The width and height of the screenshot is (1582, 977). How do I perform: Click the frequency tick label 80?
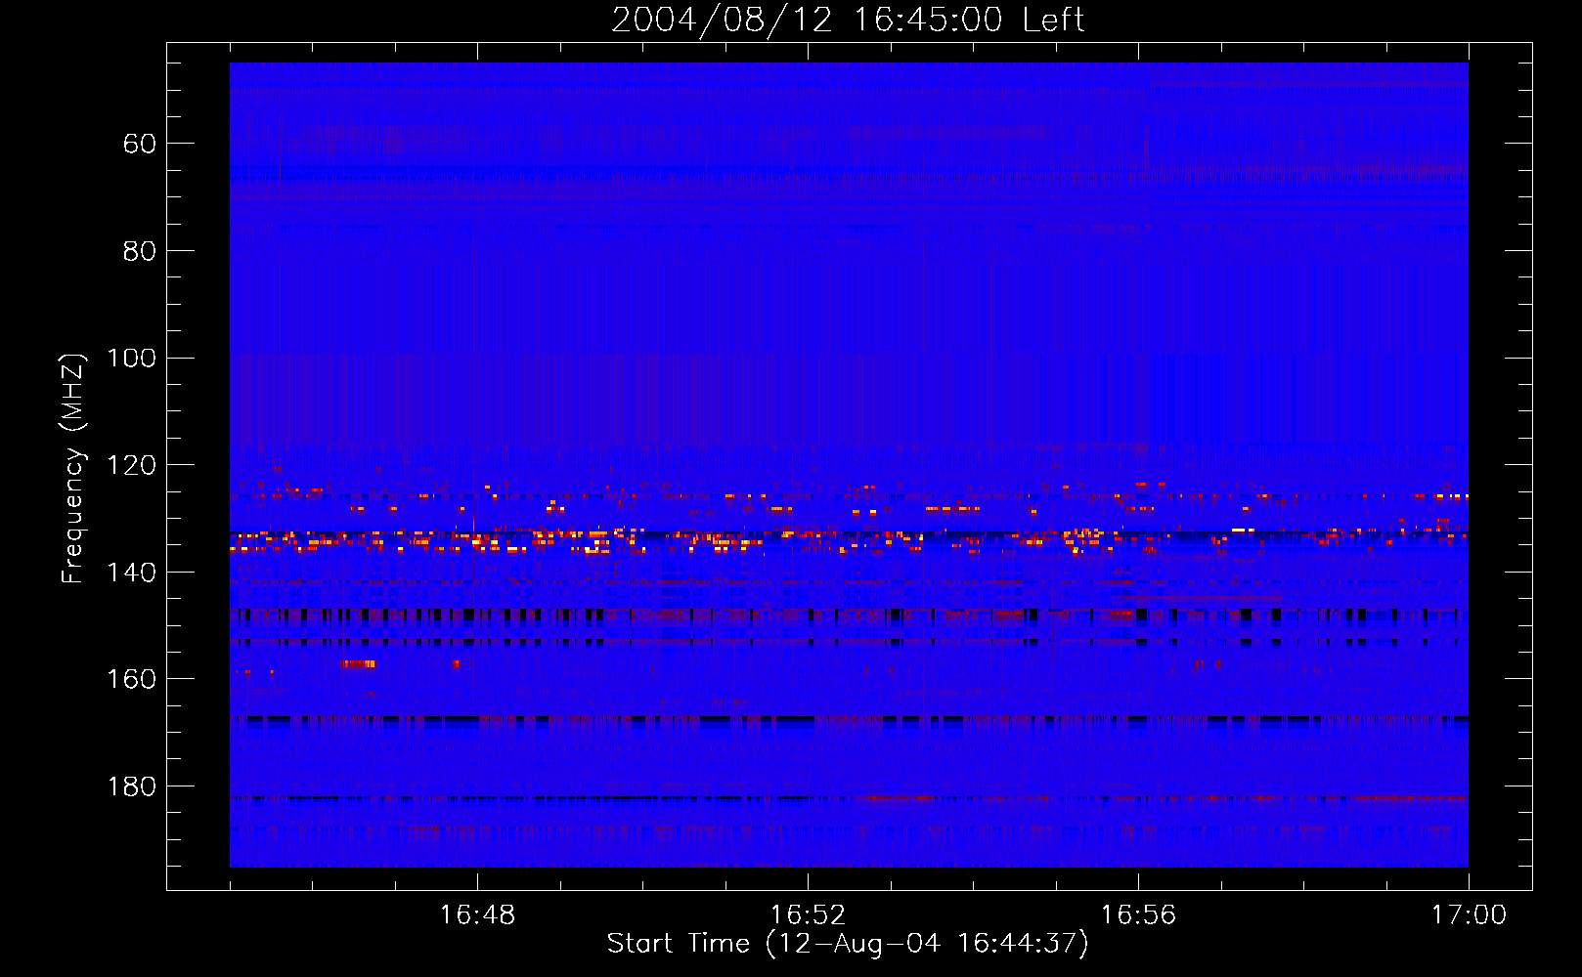(x=139, y=251)
